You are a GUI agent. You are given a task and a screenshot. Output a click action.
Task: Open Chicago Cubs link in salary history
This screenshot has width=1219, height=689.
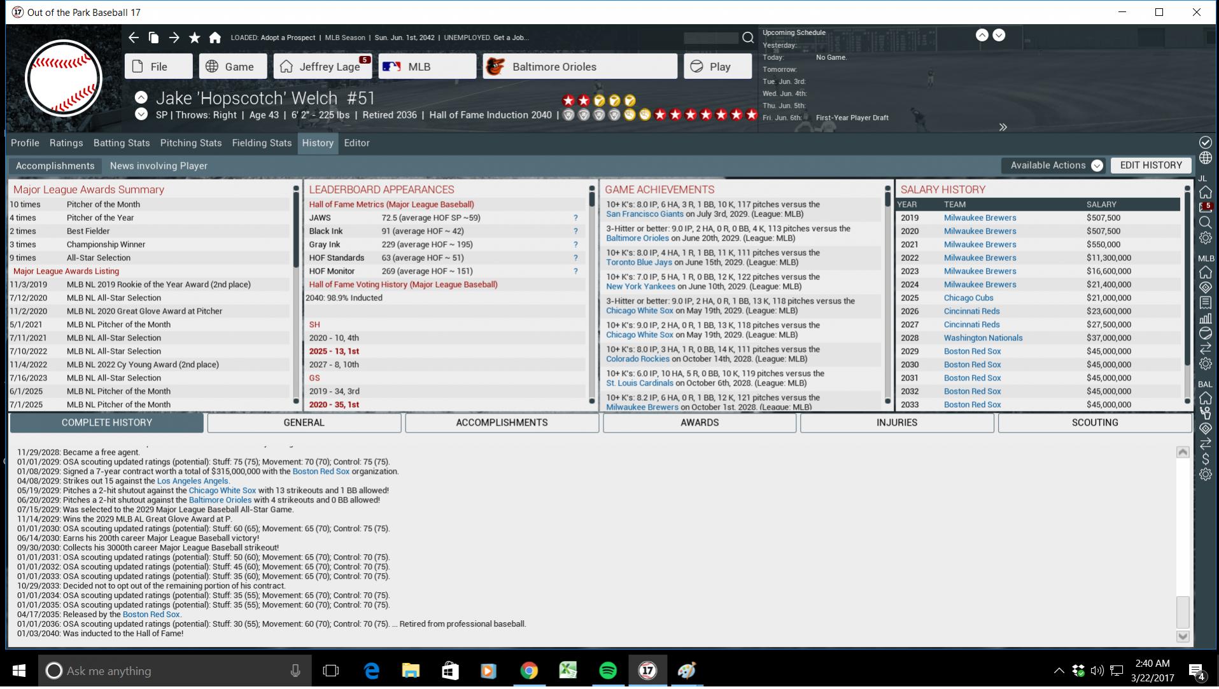(968, 298)
